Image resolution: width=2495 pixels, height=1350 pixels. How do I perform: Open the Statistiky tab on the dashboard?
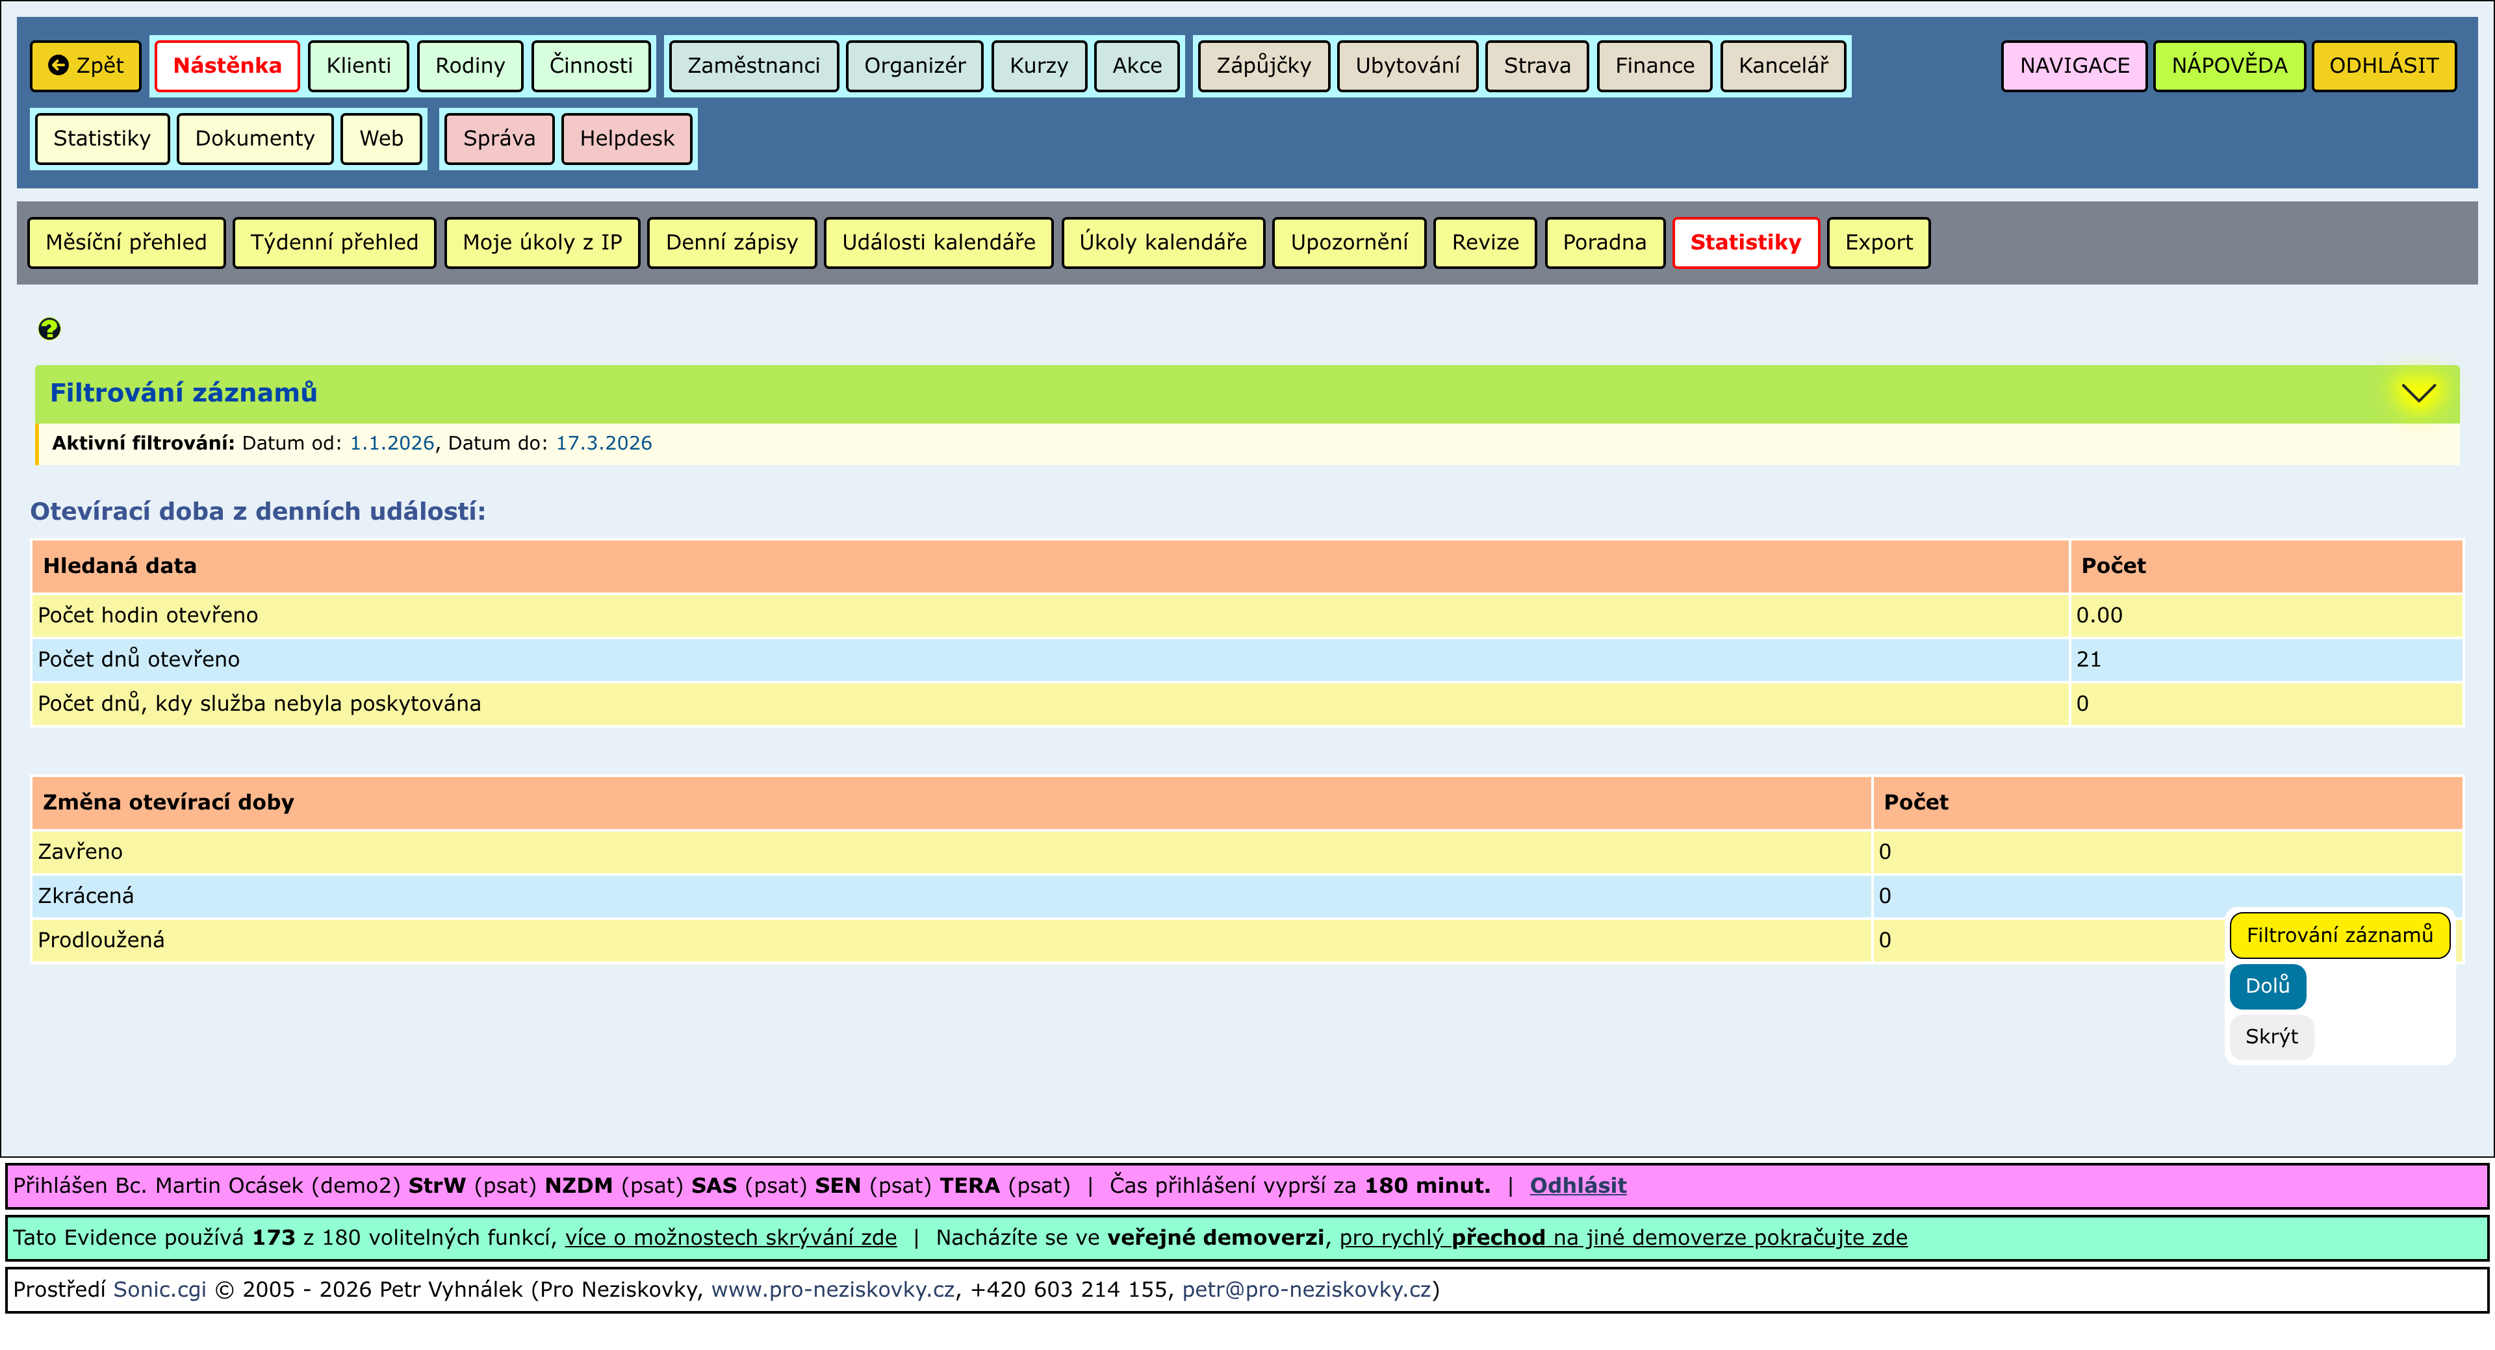(x=1745, y=242)
